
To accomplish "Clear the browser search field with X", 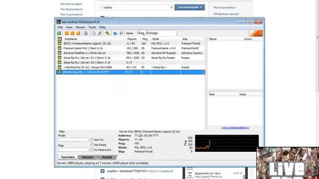I will pos(171,7).
